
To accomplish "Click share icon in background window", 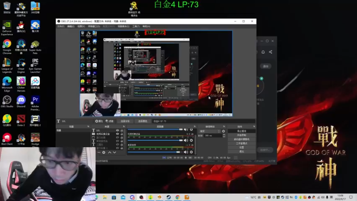I will click(270, 52).
